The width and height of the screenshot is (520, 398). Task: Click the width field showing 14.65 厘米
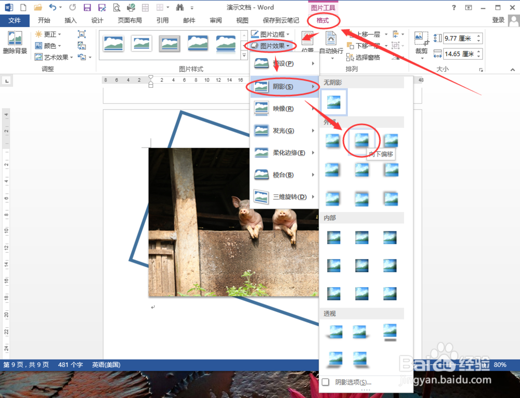click(x=460, y=54)
